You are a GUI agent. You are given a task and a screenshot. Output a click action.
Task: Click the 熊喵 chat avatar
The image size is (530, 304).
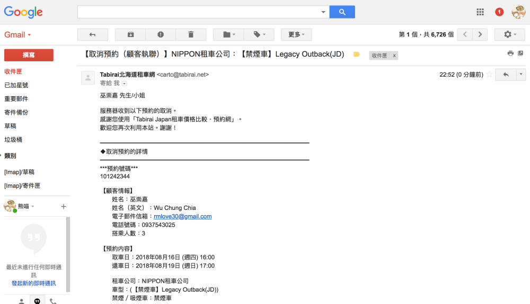tap(10, 206)
